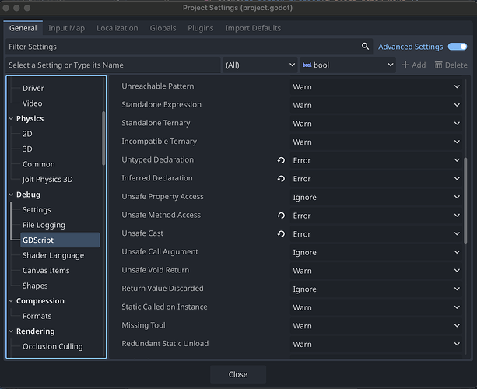Select Jolt Physics 3D category
The image size is (477, 389).
pyautogui.click(x=47, y=180)
